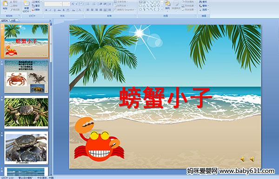Switch to the Slides pane tab
This screenshot has height=179, width=279.
[5, 20]
